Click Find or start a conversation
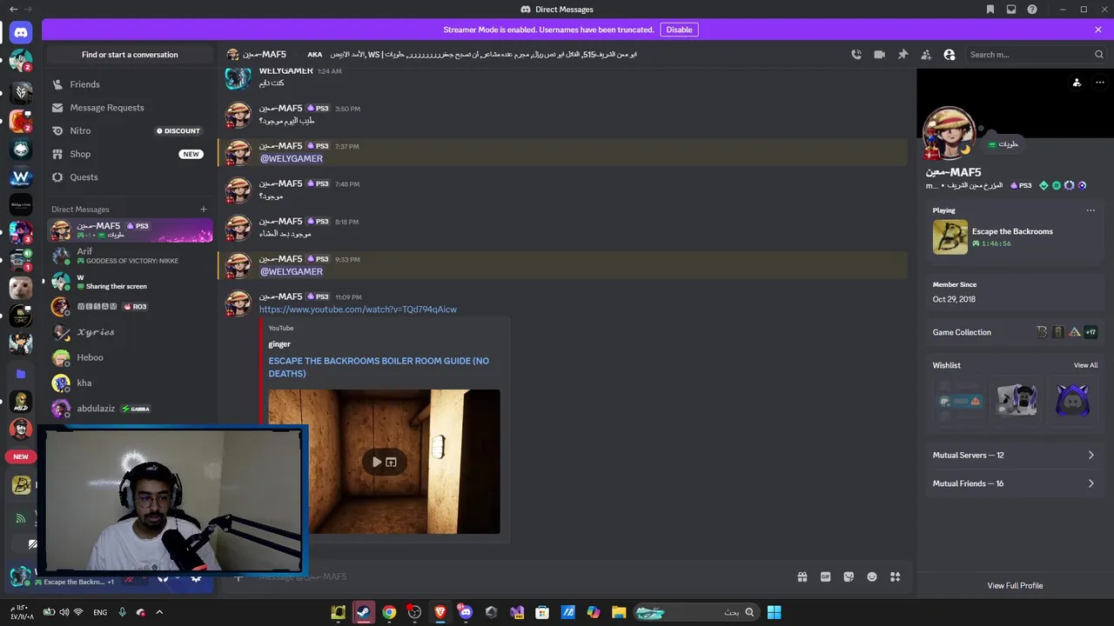The width and height of the screenshot is (1114, 626). pyautogui.click(x=130, y=55)
